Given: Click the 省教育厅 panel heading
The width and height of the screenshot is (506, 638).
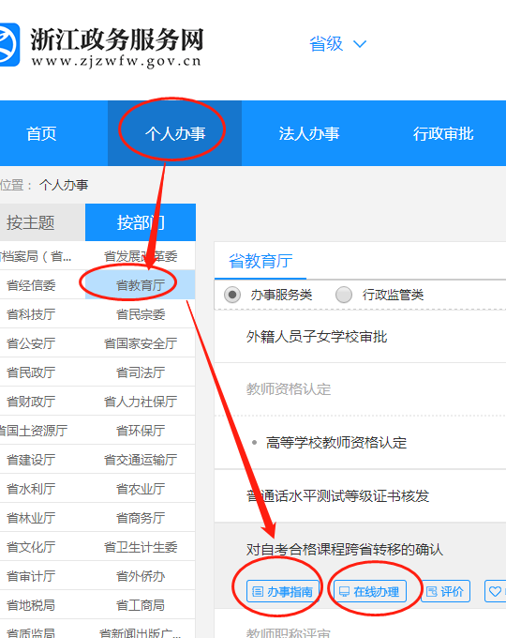Looking at the screenshot, I should [x=260, y=261].
